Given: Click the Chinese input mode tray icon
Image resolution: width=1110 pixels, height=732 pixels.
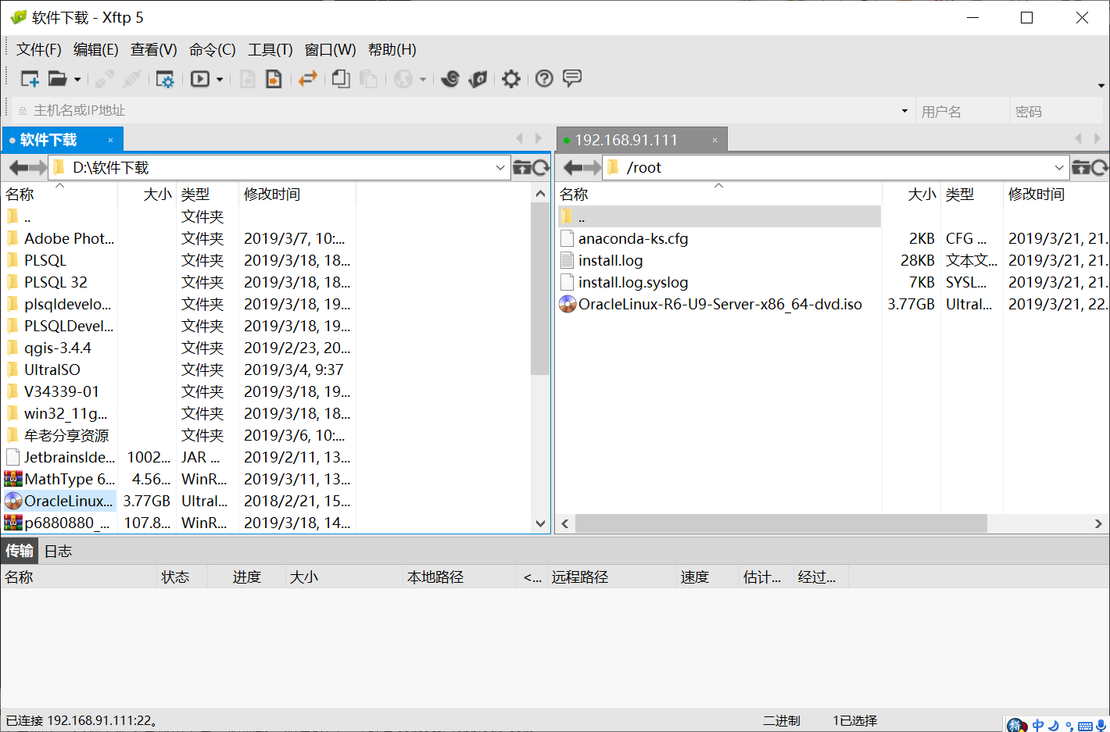Looking at the screenshot, I should click(1038, 725).
